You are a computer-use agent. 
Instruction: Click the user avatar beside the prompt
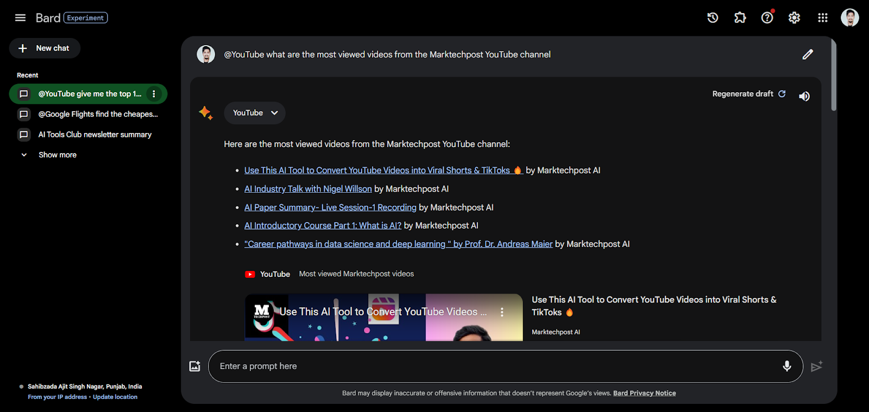click(206, 54)
